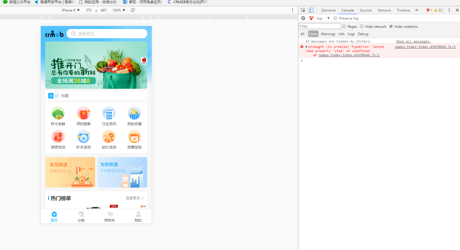Open pages-index-index.43bf0644.js:1 source link on right

click(425, 47)
